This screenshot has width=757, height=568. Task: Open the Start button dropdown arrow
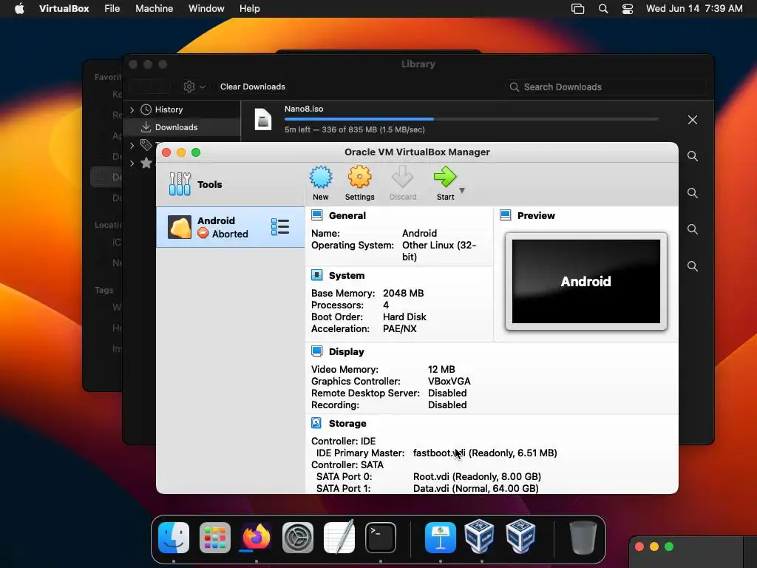click(x=462, y=190)
